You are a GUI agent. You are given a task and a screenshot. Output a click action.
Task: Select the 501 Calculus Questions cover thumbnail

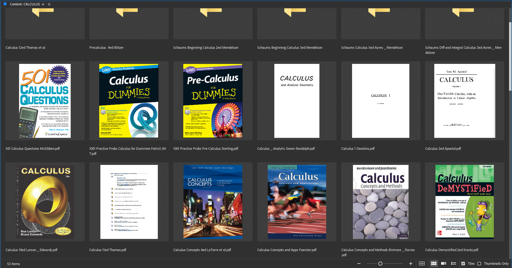[45, 101]
